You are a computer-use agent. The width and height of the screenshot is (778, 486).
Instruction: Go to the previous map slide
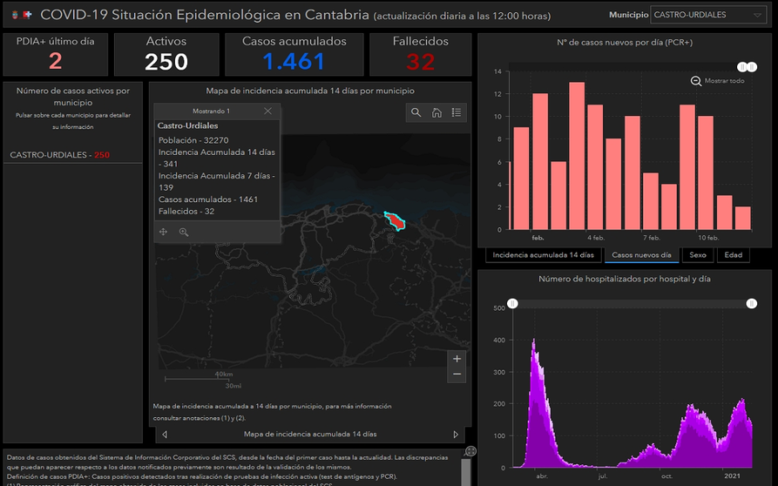[165, 435]
